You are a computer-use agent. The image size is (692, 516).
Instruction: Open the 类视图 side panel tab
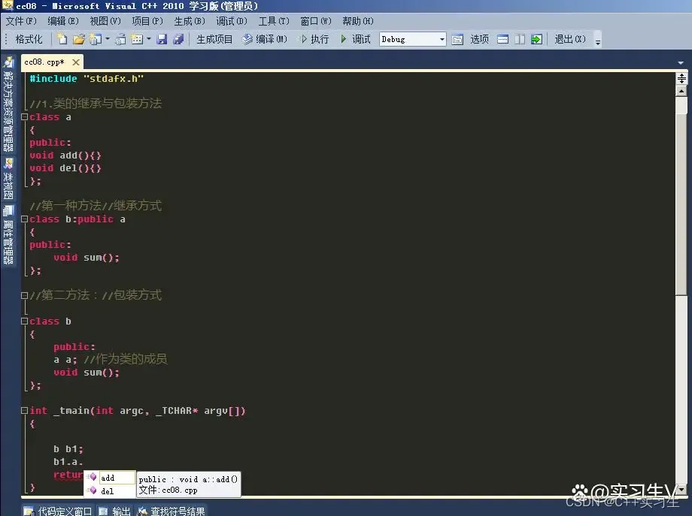point(8,178)
